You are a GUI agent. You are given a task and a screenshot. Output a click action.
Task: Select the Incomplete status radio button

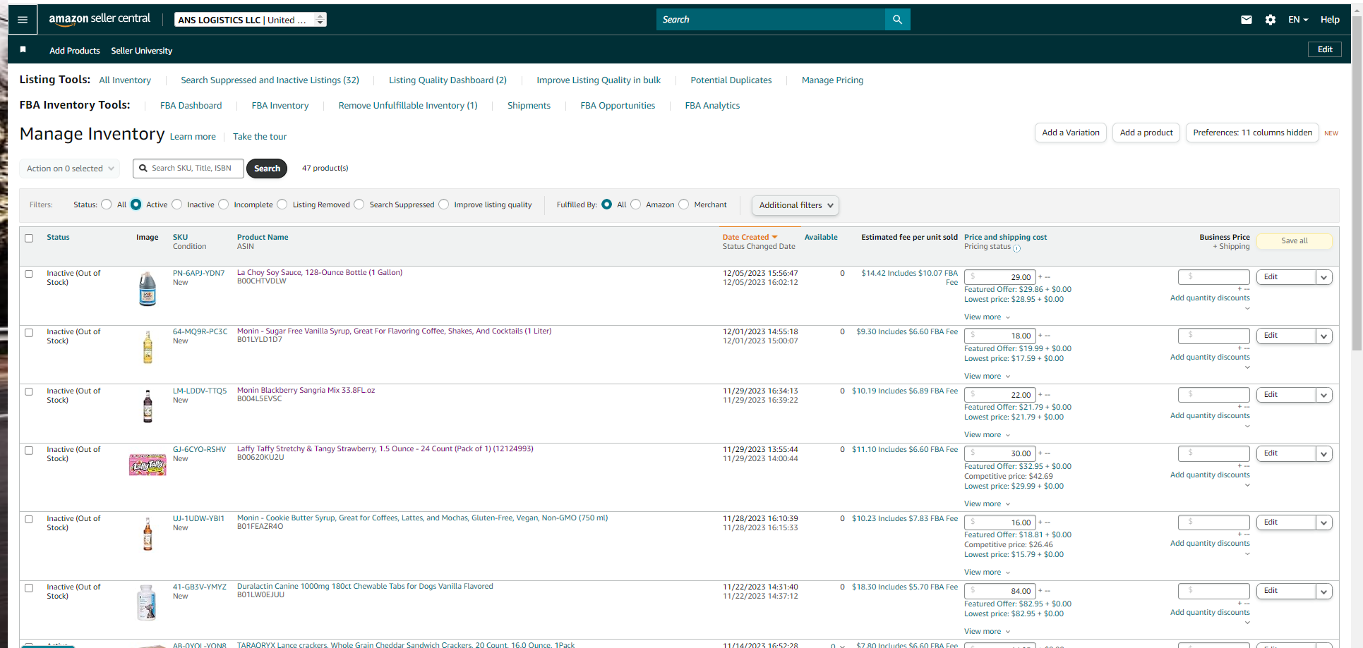click(224, 204)
